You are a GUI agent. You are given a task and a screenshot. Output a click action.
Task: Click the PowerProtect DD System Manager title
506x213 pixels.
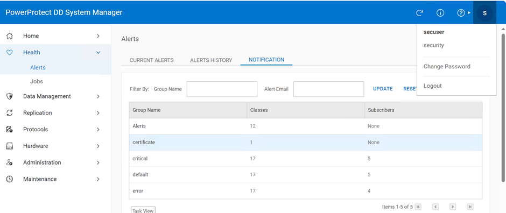[x=64, y=12]
